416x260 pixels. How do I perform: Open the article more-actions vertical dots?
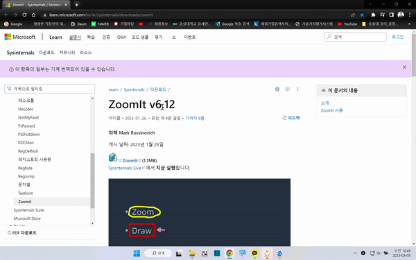(x=297, y=89)
